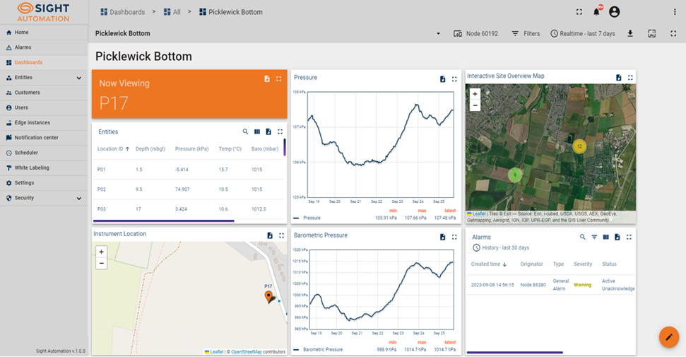Maximize the Entities widget
Image resolution: width=686 pixels, height=357 pixels.
(x=280, y=131)
